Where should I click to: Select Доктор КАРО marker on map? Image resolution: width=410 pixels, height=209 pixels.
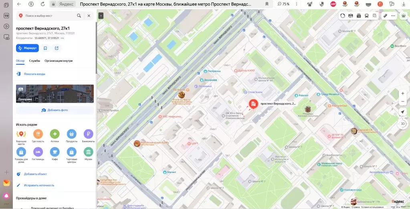[x=244, y=70]
